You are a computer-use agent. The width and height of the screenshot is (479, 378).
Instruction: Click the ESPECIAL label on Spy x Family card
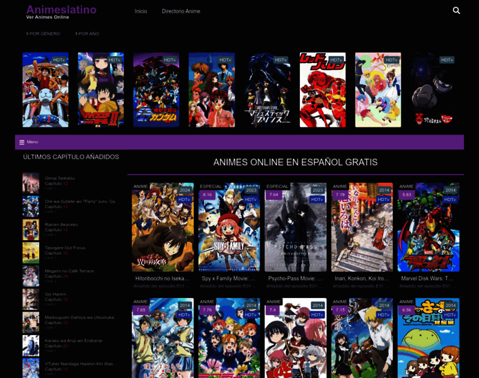coord(211,186)
